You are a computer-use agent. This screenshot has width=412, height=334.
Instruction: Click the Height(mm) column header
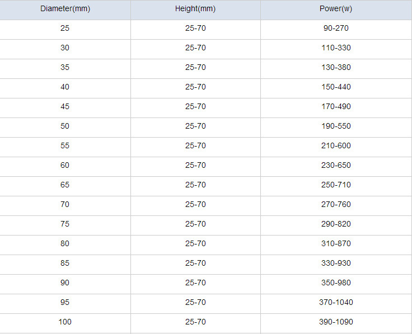[x=195, y=9]
